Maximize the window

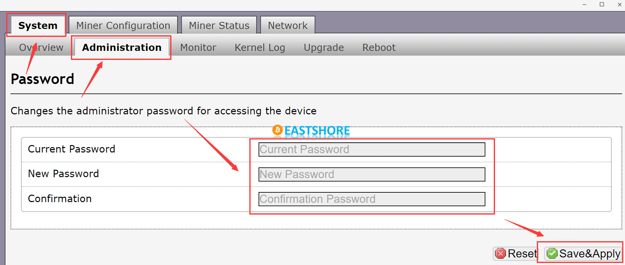(602, 5)
